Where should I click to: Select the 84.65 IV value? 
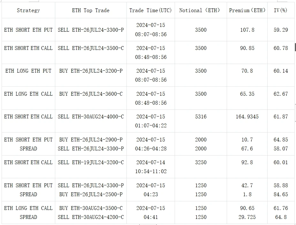coord(281,194)
